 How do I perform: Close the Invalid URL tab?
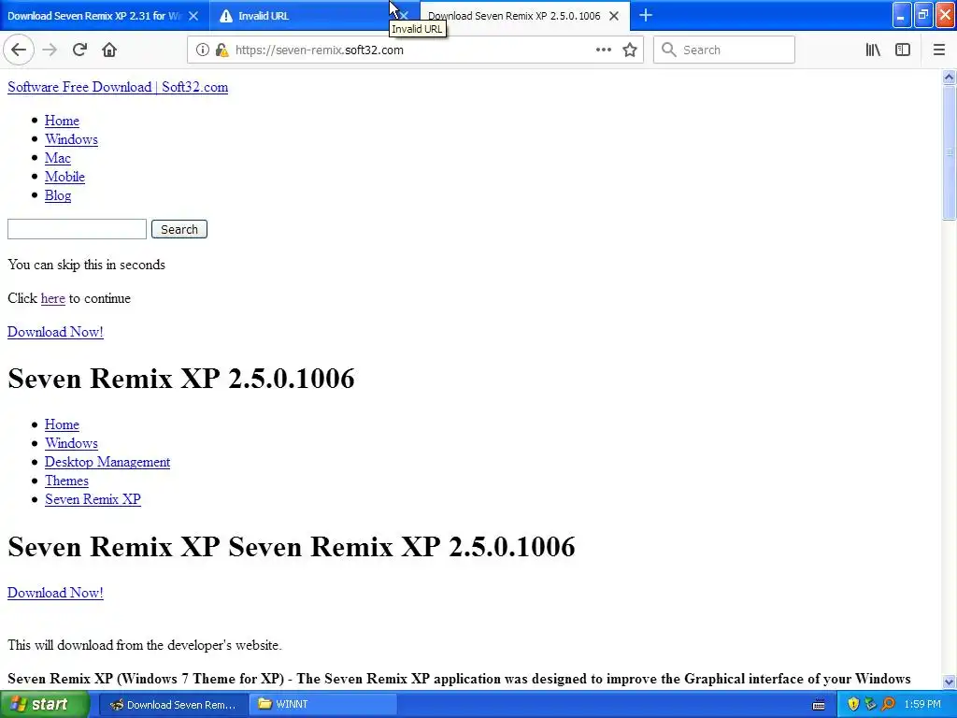click(404, 16)
